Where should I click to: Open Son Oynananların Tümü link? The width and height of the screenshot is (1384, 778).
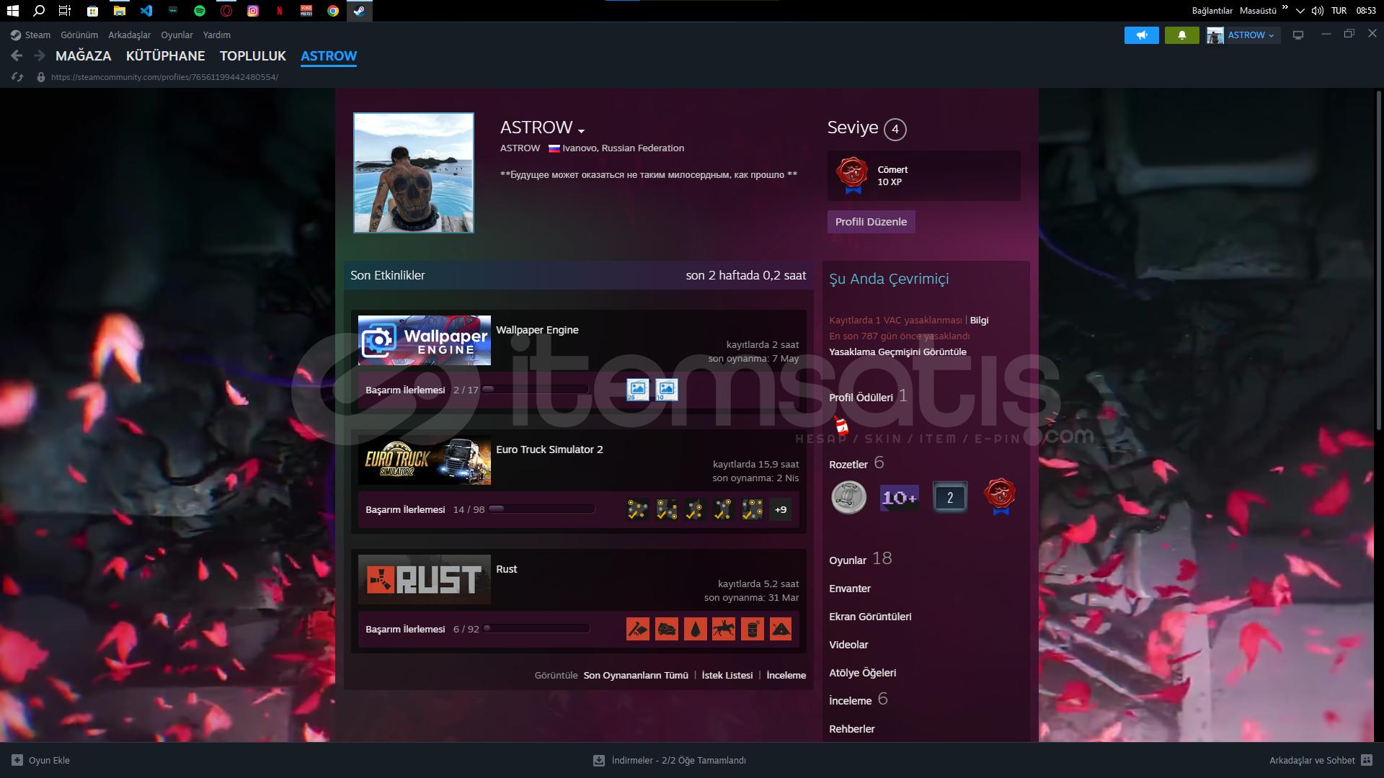pos(636,675)
